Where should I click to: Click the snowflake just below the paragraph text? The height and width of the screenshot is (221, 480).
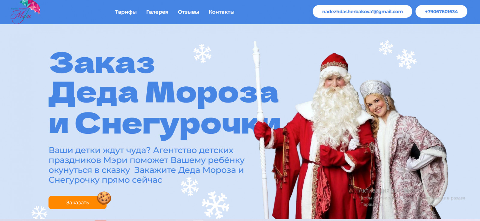pyautogui.click(x=190, y=186)
